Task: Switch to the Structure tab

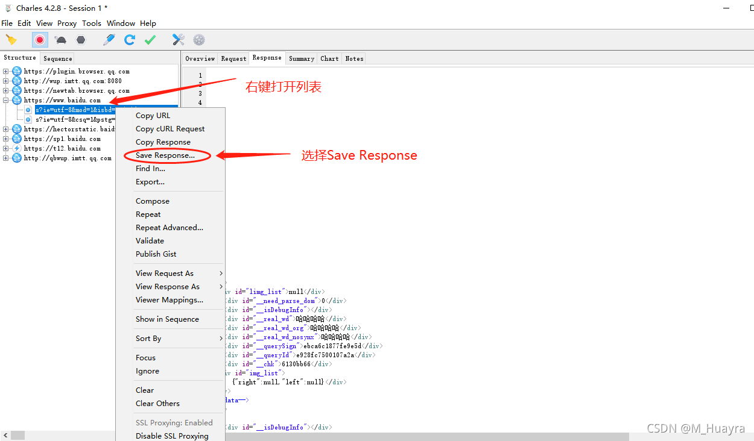Action: pos(20,58)
